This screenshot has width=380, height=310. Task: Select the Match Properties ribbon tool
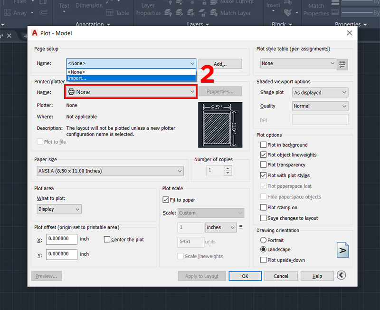point(316,10)
